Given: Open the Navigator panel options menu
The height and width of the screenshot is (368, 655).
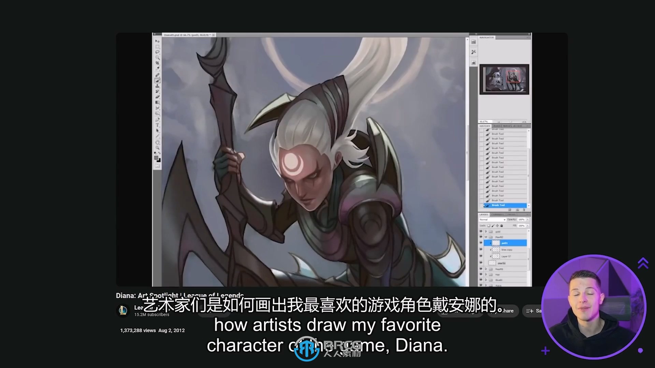Looking at the screenshot, I should click(x=528, y=37).
